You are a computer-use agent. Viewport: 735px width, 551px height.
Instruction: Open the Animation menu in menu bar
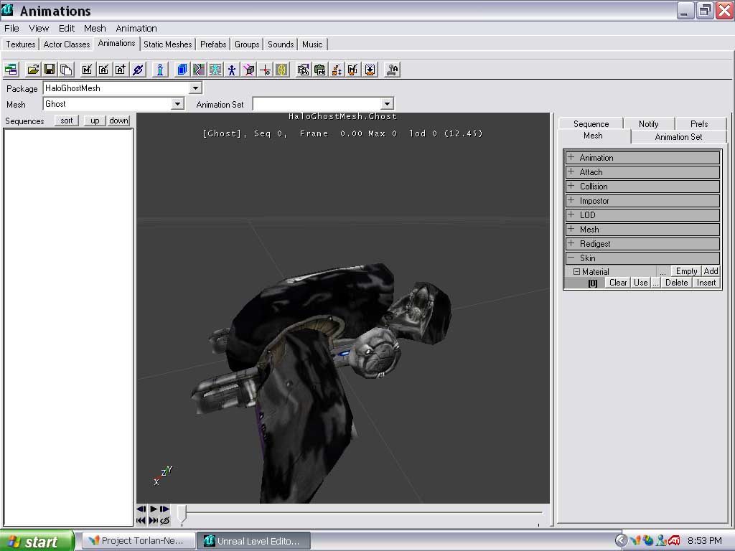pos(136,28)
